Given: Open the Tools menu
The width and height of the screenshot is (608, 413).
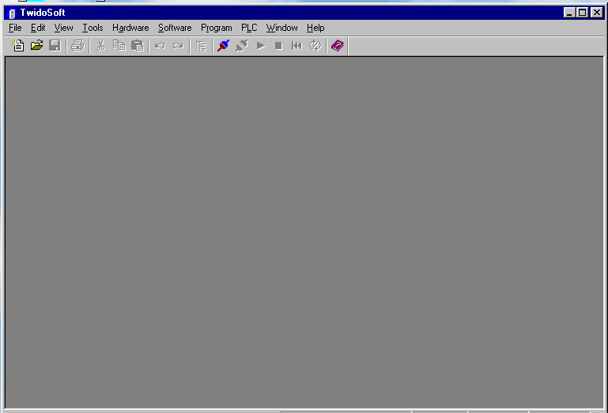Looking at the screenshot, I should point(93,28).
